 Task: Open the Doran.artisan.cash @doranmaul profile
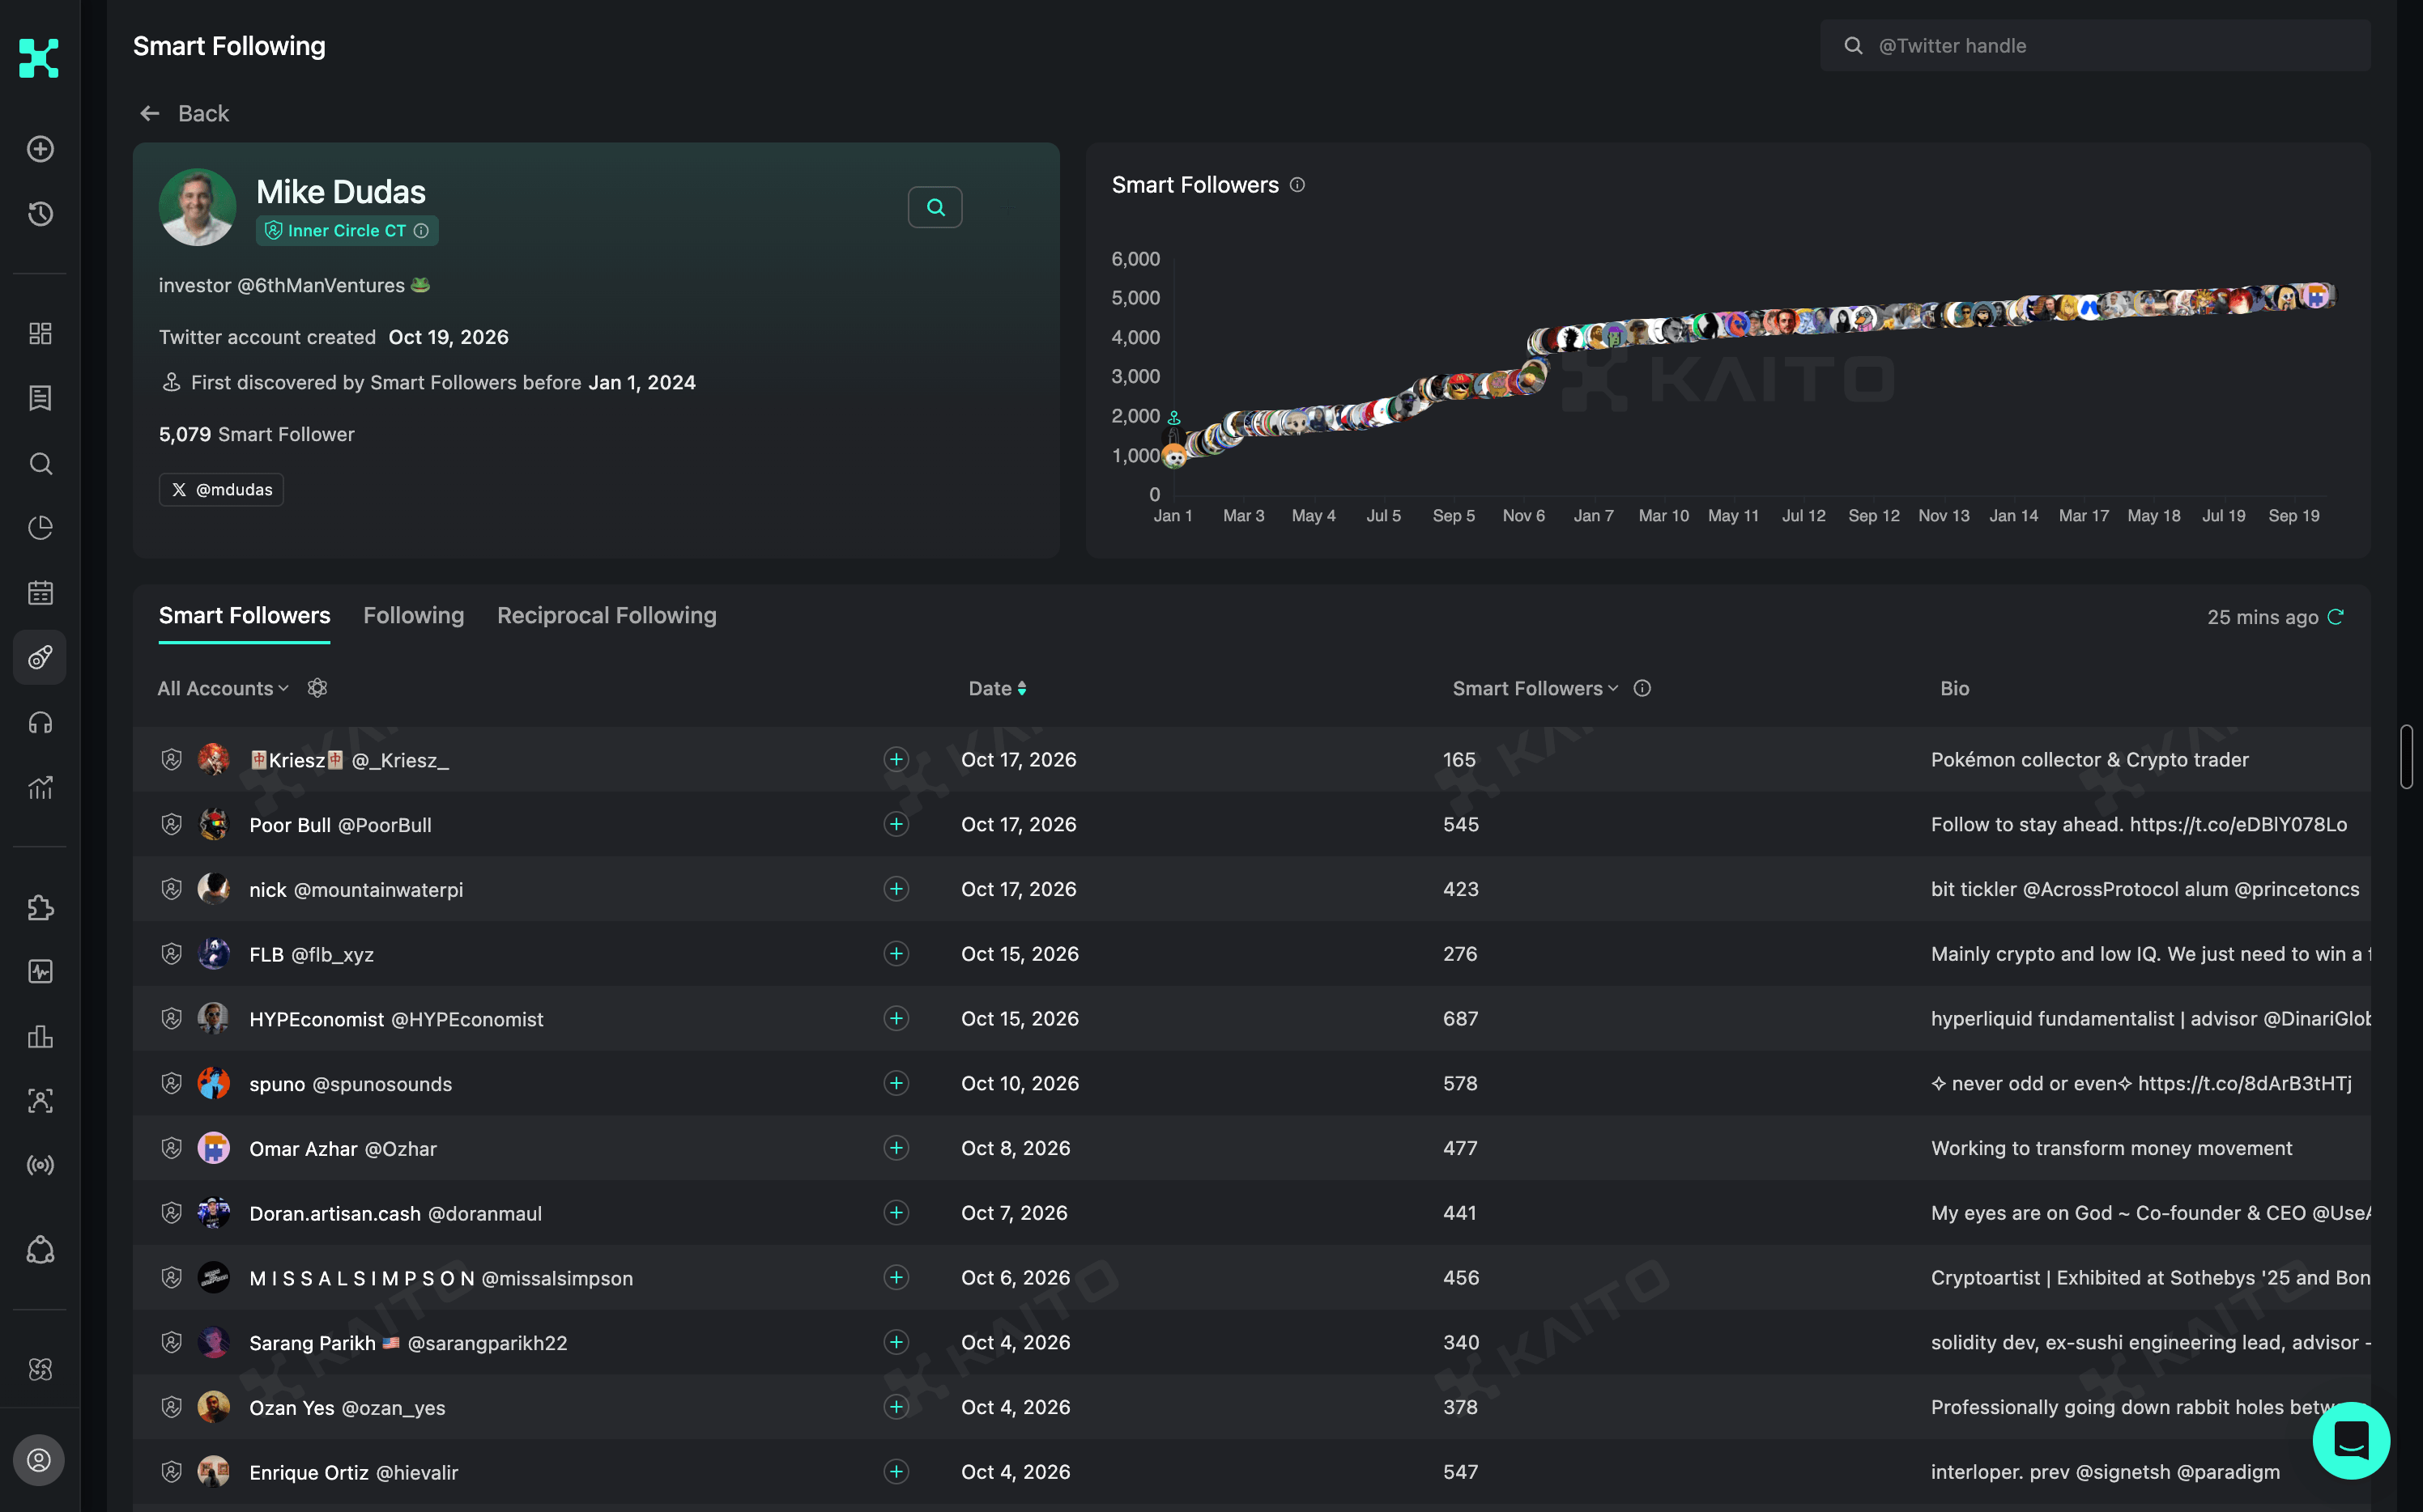coord(395,1213)
